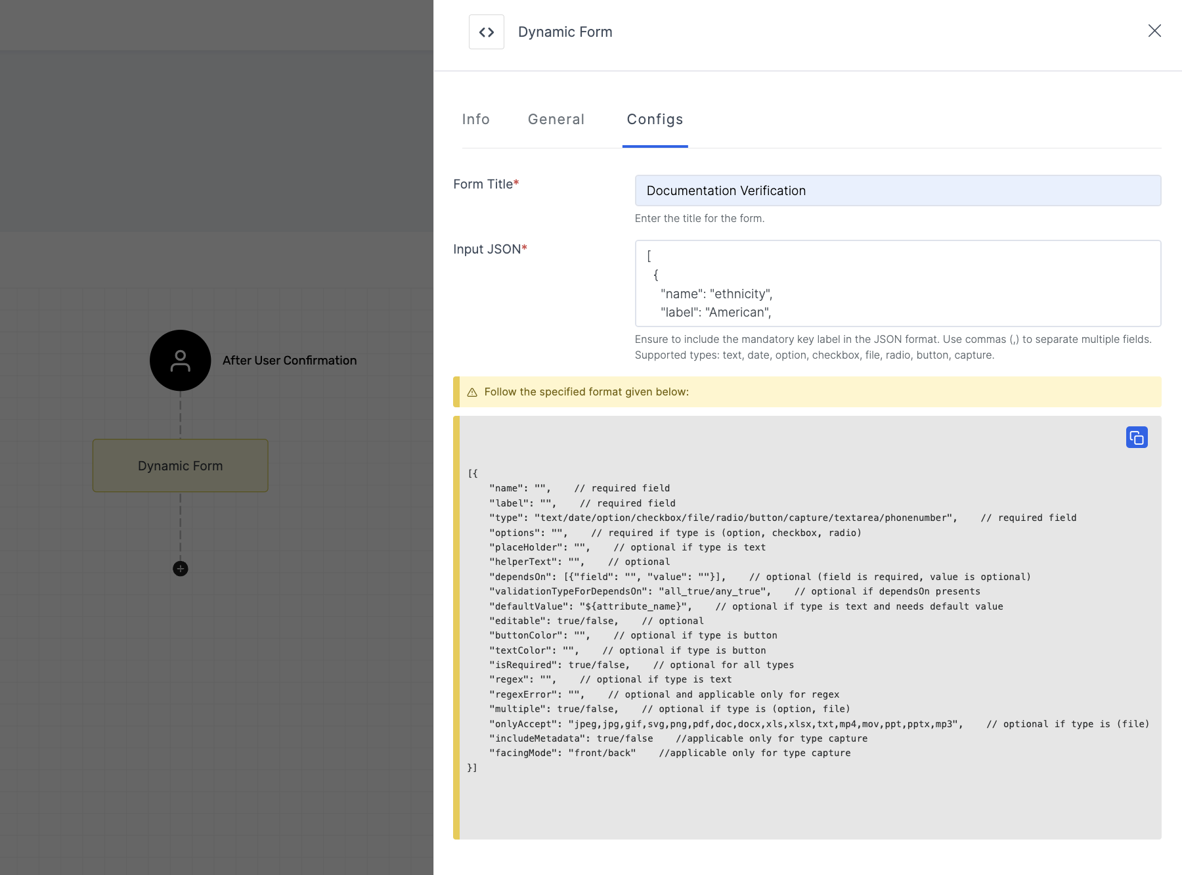Screen dimensions: 1182x875
Task: Click 'Enter the title for the form.' helper text
Action: point(699,218)
